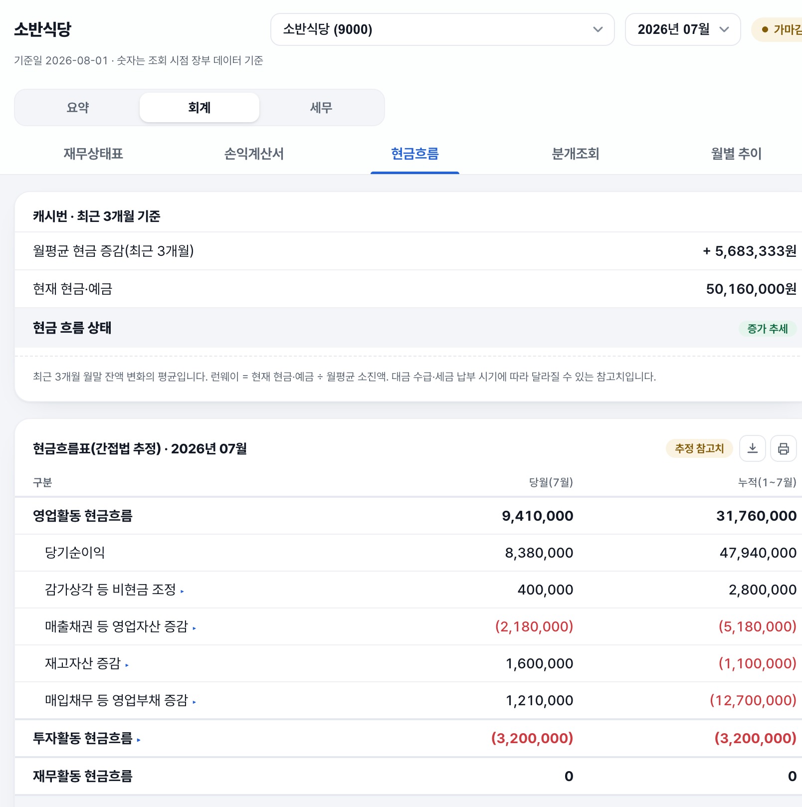Image resolution: width=802 pixels, height=807 pixels.
Task: Go to the 분개조회 tab
Action: (576, 154)
